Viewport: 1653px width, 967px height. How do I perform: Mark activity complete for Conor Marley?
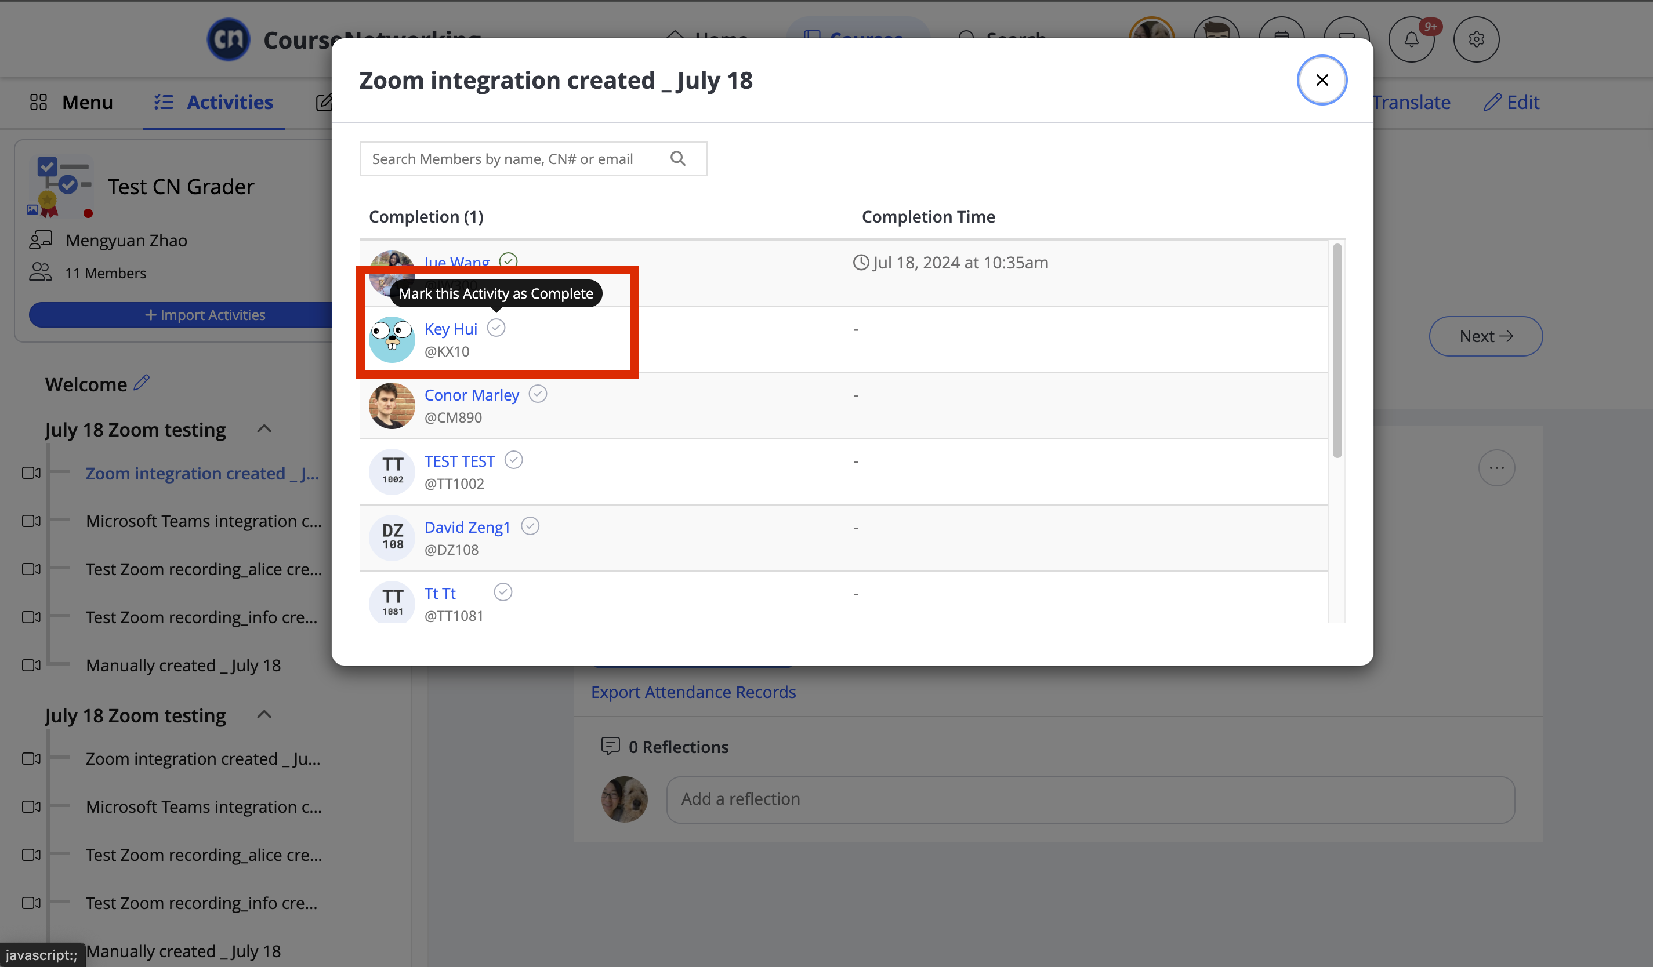click(x=537, y=394)
